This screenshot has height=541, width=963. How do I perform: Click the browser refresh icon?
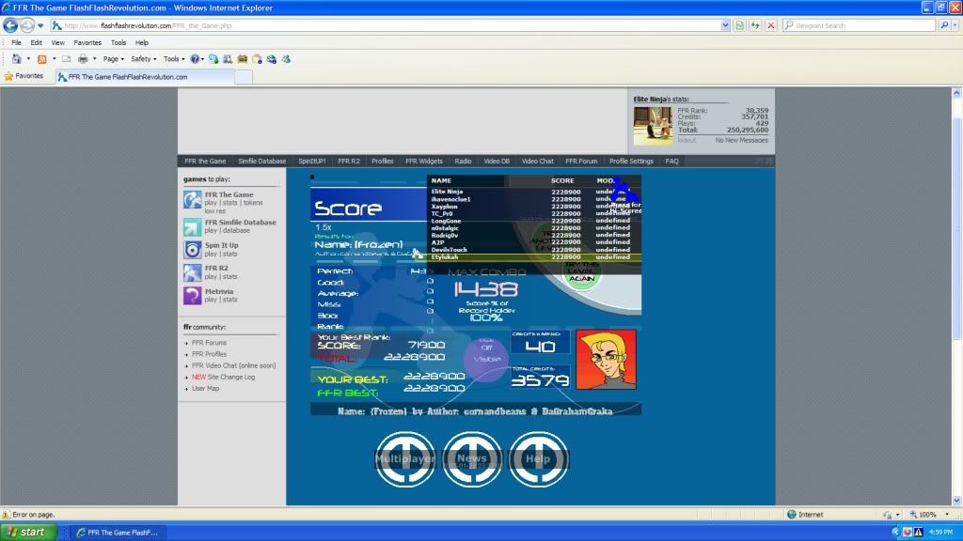click(x=755, y=25)
